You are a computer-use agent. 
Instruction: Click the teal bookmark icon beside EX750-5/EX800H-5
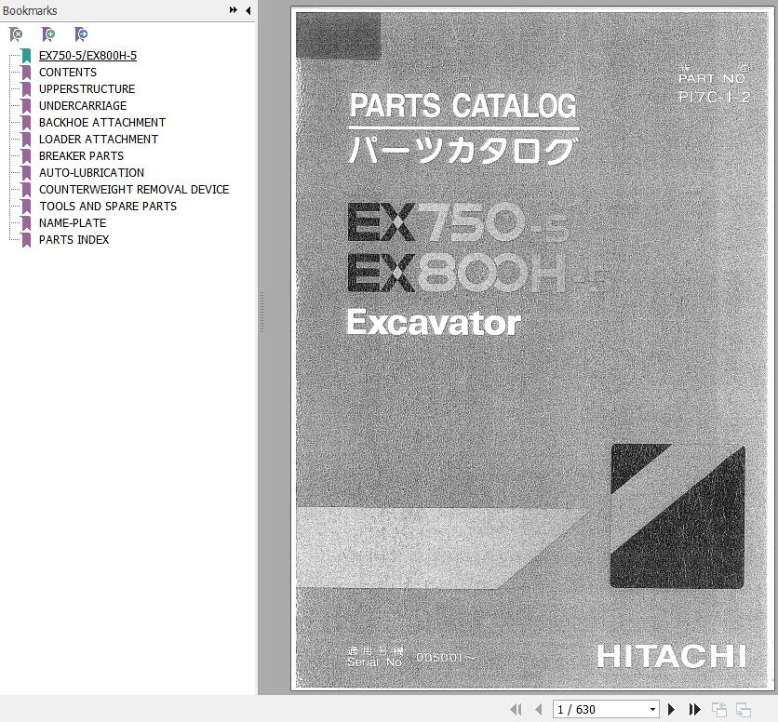(x=26, y=56)
